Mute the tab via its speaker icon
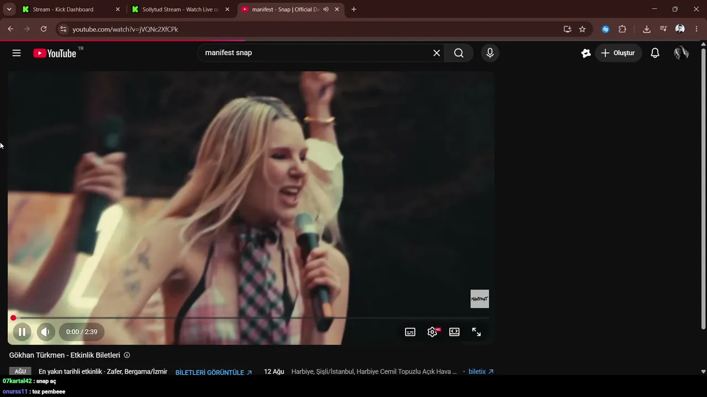Screen dimensions: 707x397 tap(326, 9)
